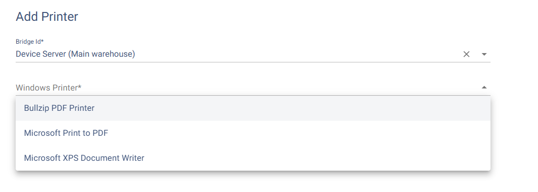Click the Bridge Id* field label
The height and width of the screenshot is (192, 538).
click(x=30, y=42)
